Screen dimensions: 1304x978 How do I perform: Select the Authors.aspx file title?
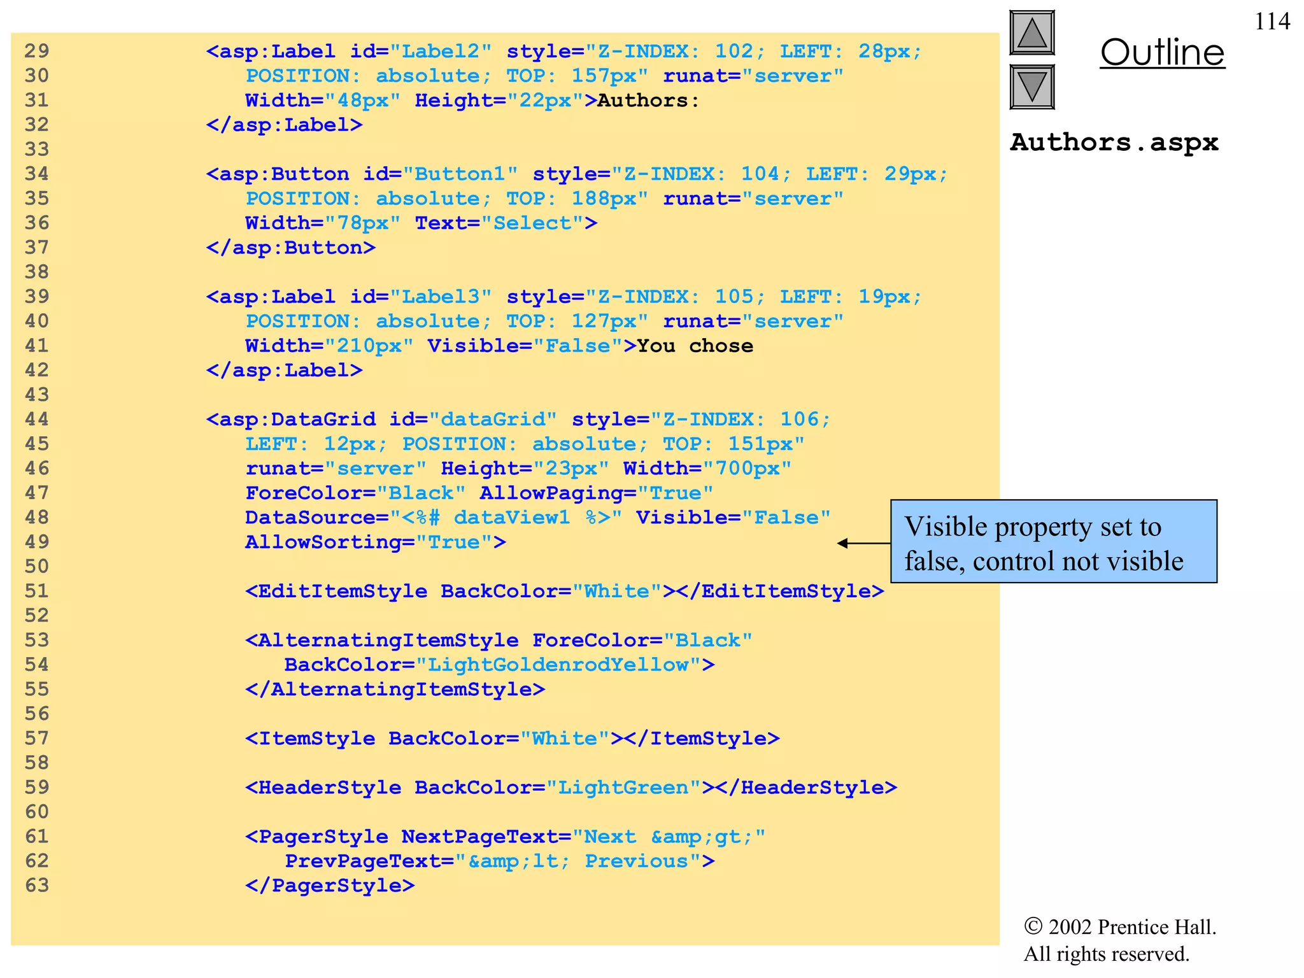pyautogui.click(x=1114, y=142)
